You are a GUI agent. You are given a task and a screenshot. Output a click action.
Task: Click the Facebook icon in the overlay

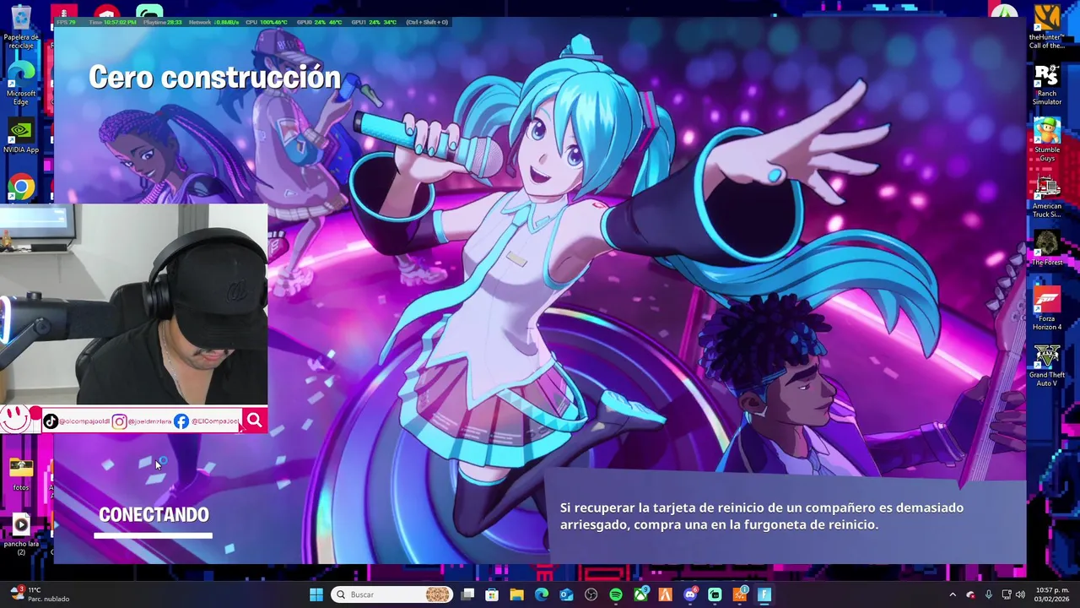[181, 421]
